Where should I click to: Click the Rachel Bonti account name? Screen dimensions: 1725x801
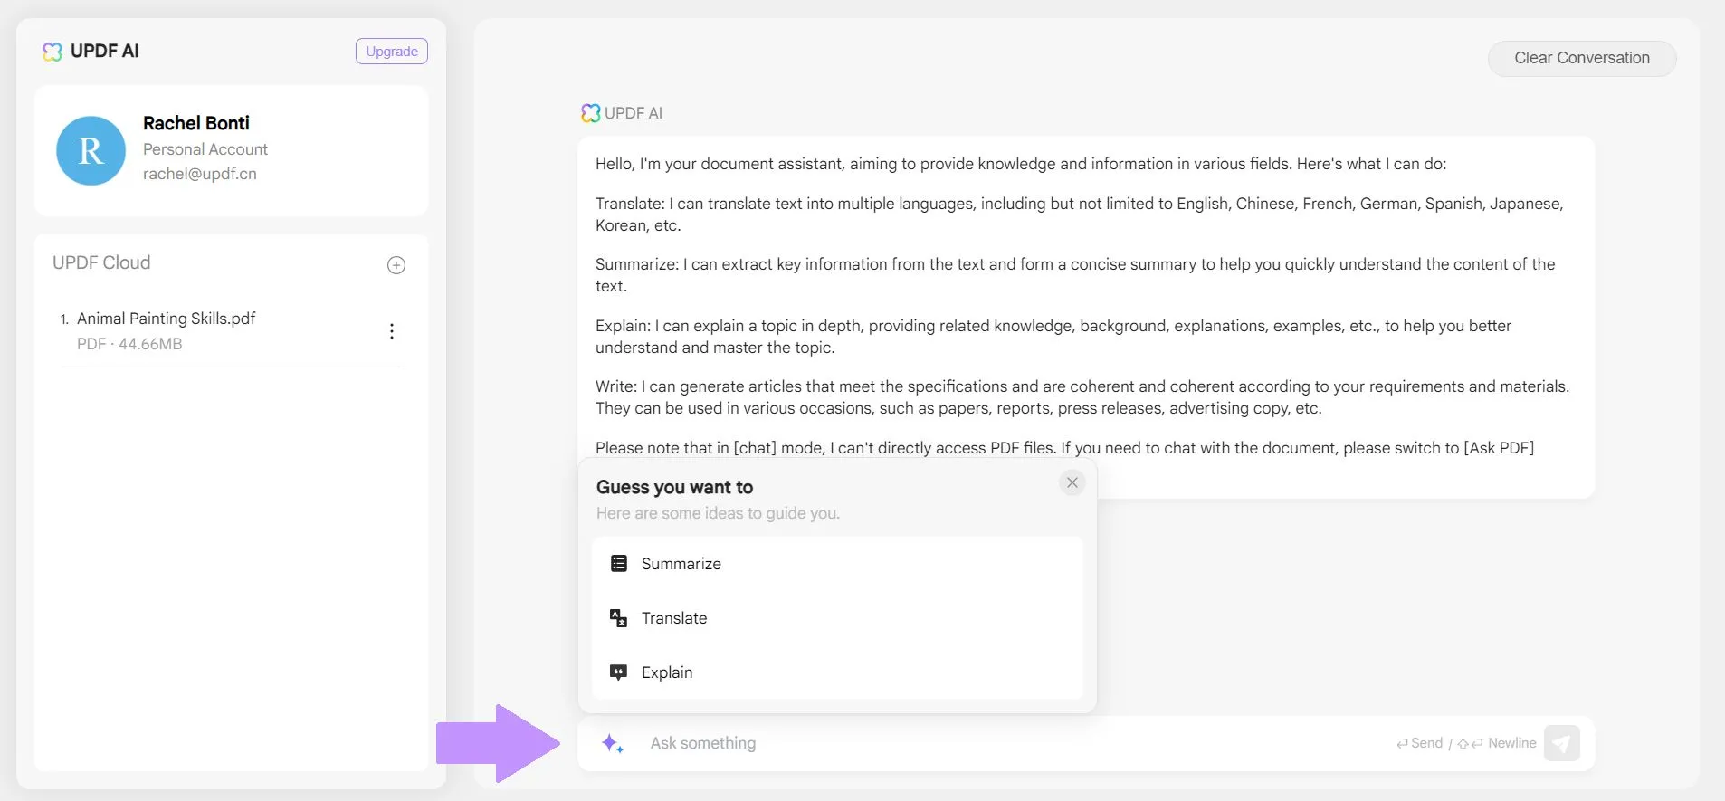click(x=196, y=123)
